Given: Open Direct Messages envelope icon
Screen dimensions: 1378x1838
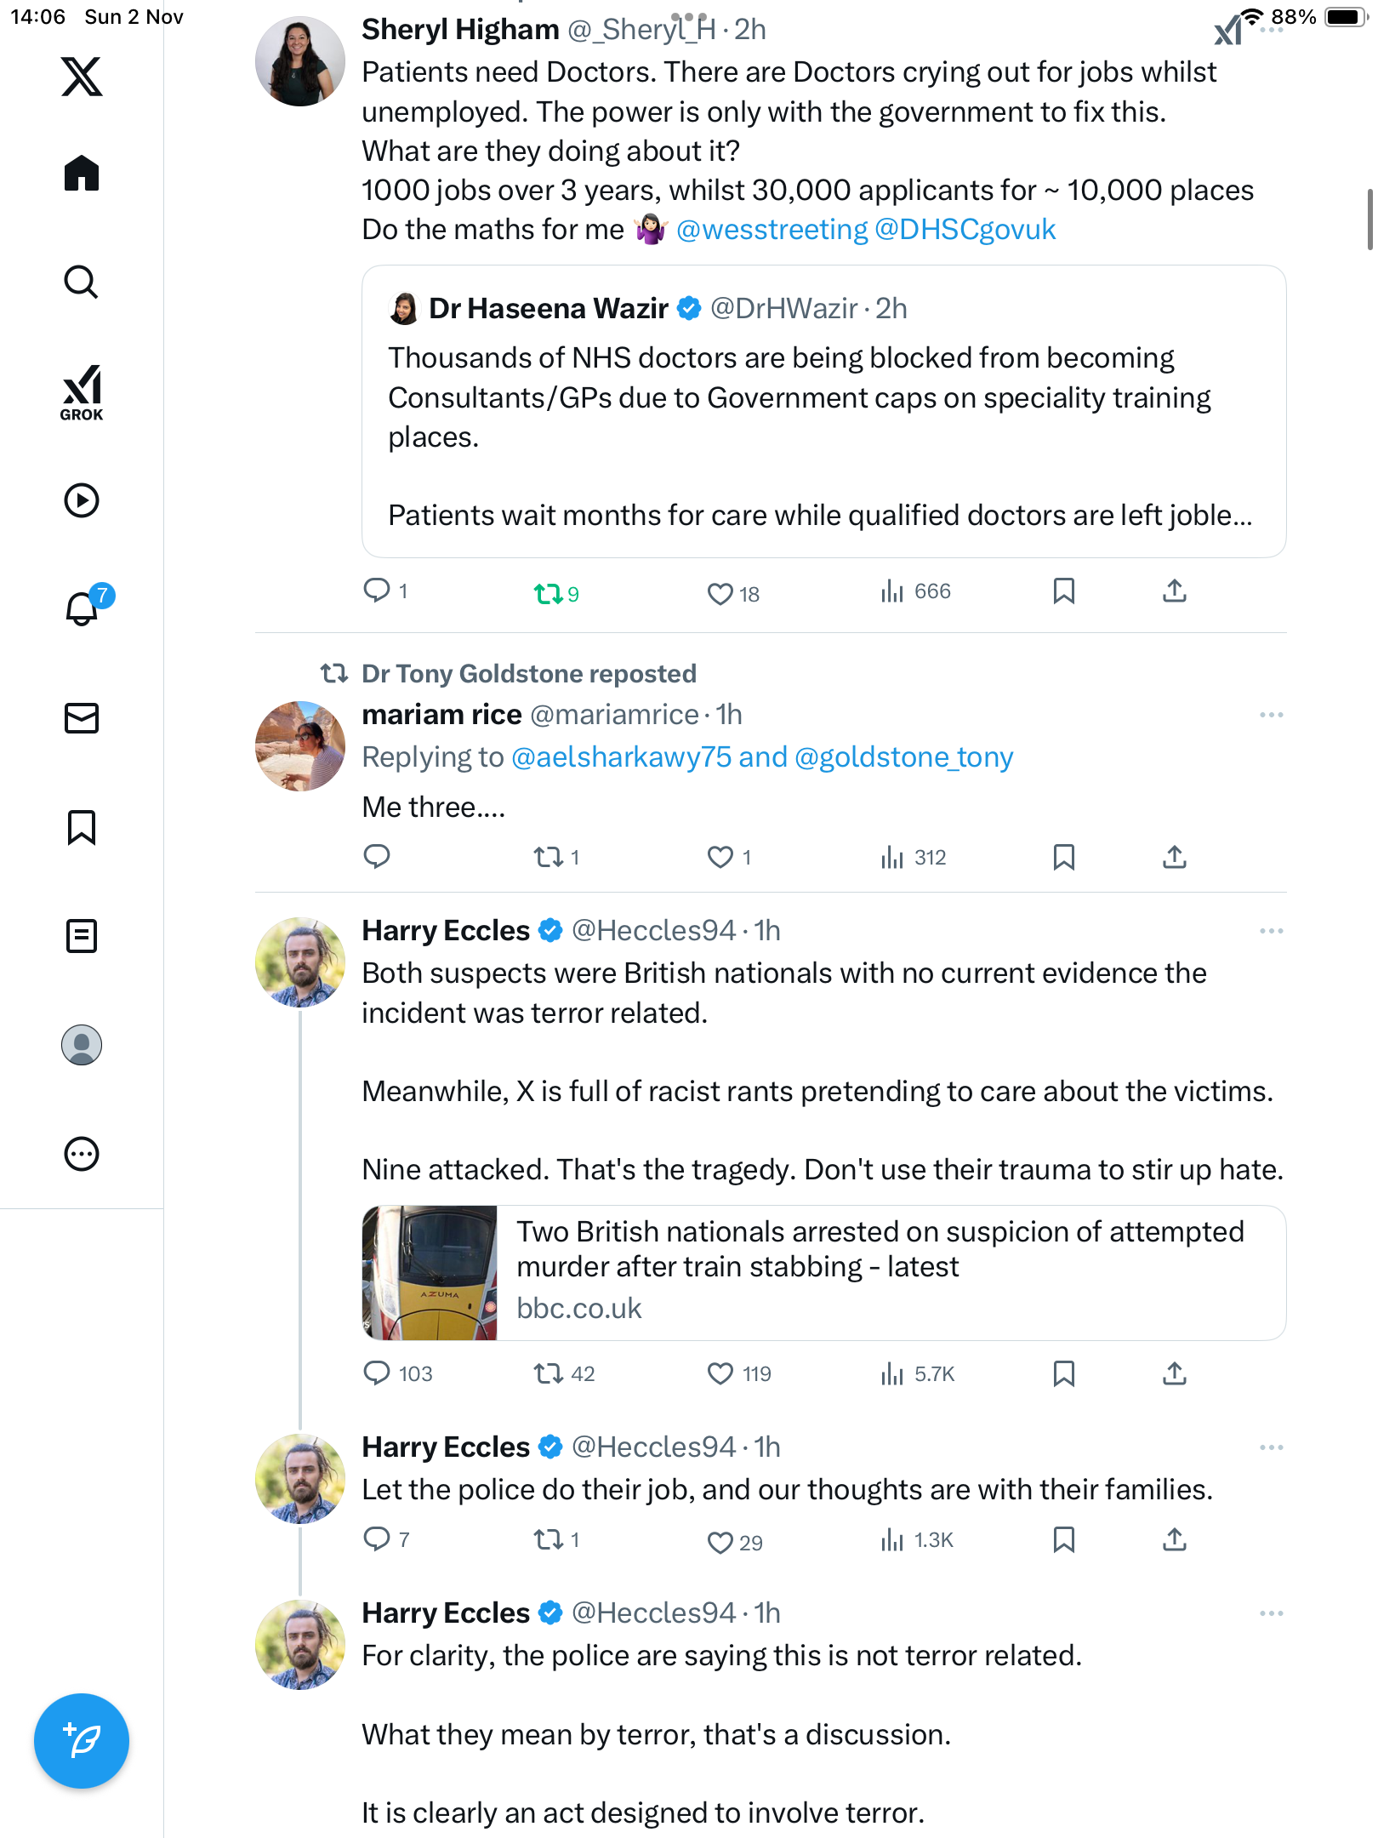Looking at the screenshot, I should [82, 718].
